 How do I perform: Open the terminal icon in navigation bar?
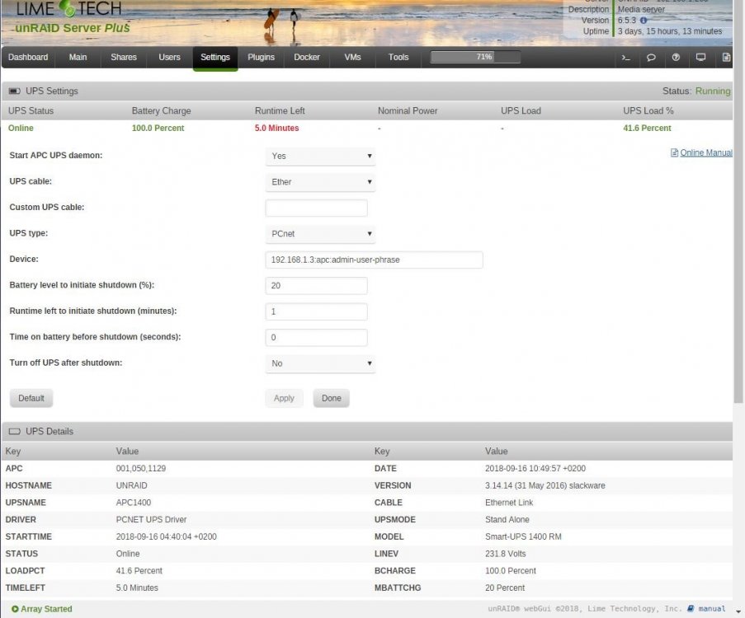(625, 58)
